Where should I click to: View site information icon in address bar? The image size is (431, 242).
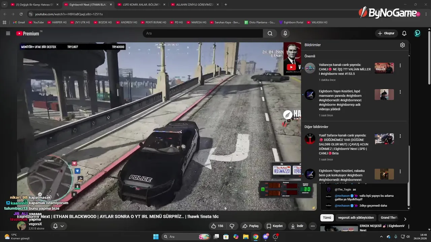[x=31, y=14]
